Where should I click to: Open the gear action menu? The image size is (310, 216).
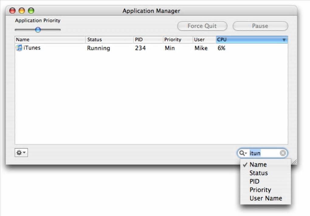click(21, 153)
